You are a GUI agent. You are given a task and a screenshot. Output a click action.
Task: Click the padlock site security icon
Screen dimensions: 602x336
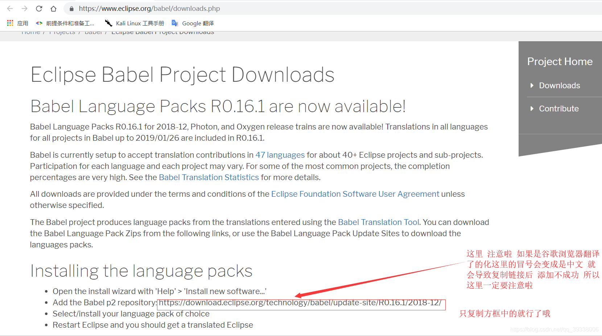click(71, 8)
